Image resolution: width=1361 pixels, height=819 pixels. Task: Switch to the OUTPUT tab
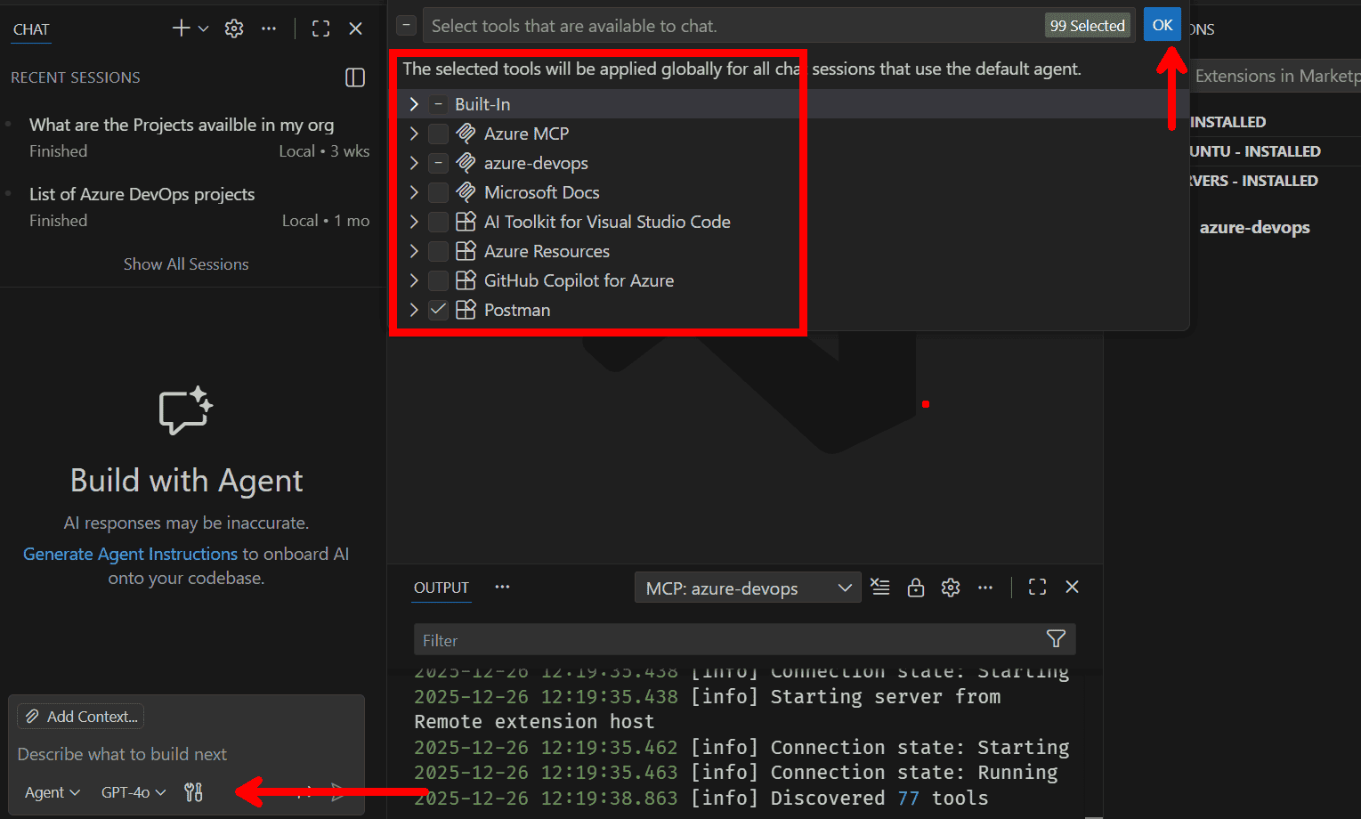[x=441, y=587]
